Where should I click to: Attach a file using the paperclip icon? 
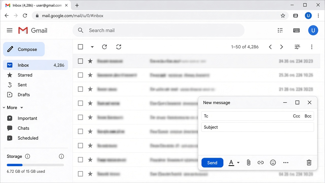(x=249, y=162)
